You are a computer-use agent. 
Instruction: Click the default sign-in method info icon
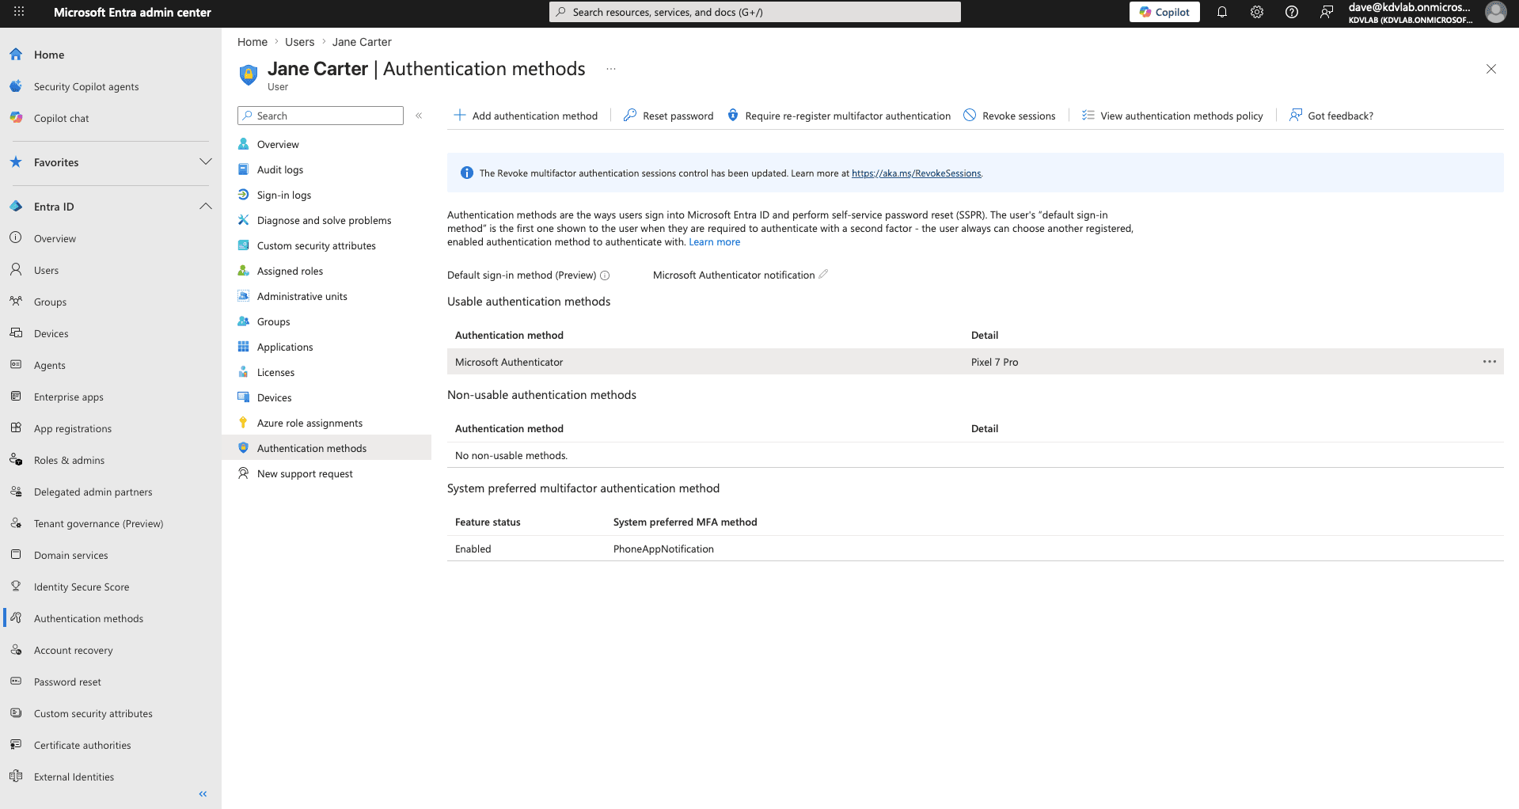pyautogui.click(x=605, y=275)
